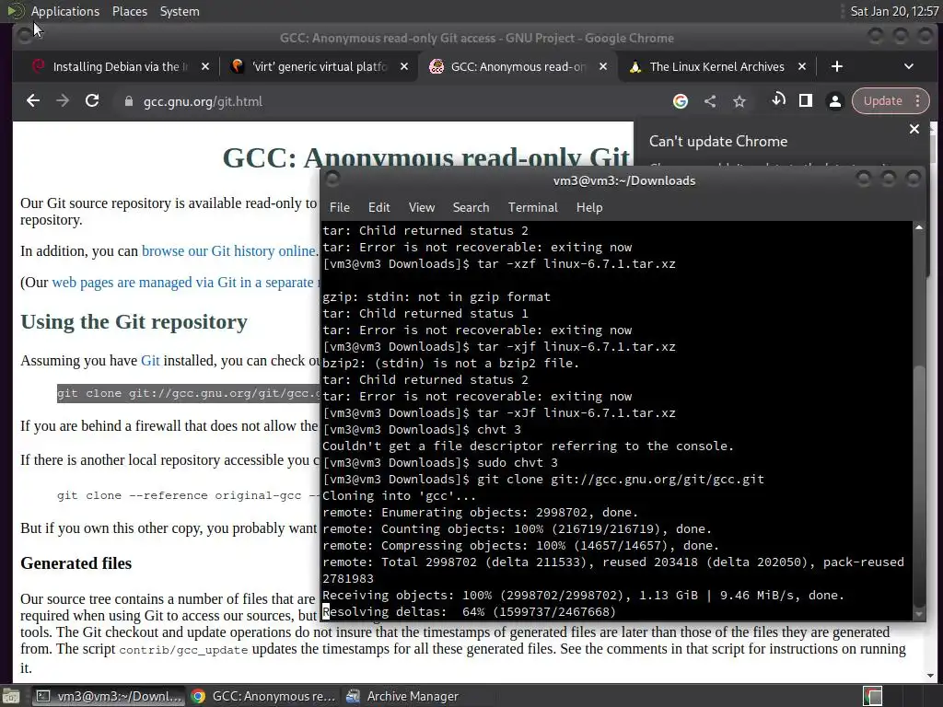Bookmark this page with star icon
Viewport: 943px width, 707px height.
[x=739, y=101]
